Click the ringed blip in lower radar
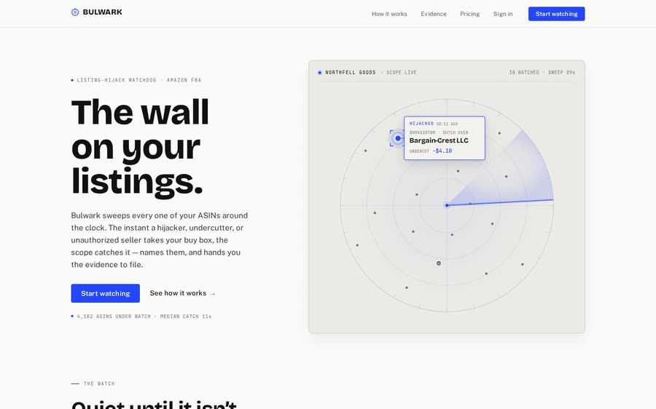The height and width of the screenshot is (409, 656). (x=439, y=263)
